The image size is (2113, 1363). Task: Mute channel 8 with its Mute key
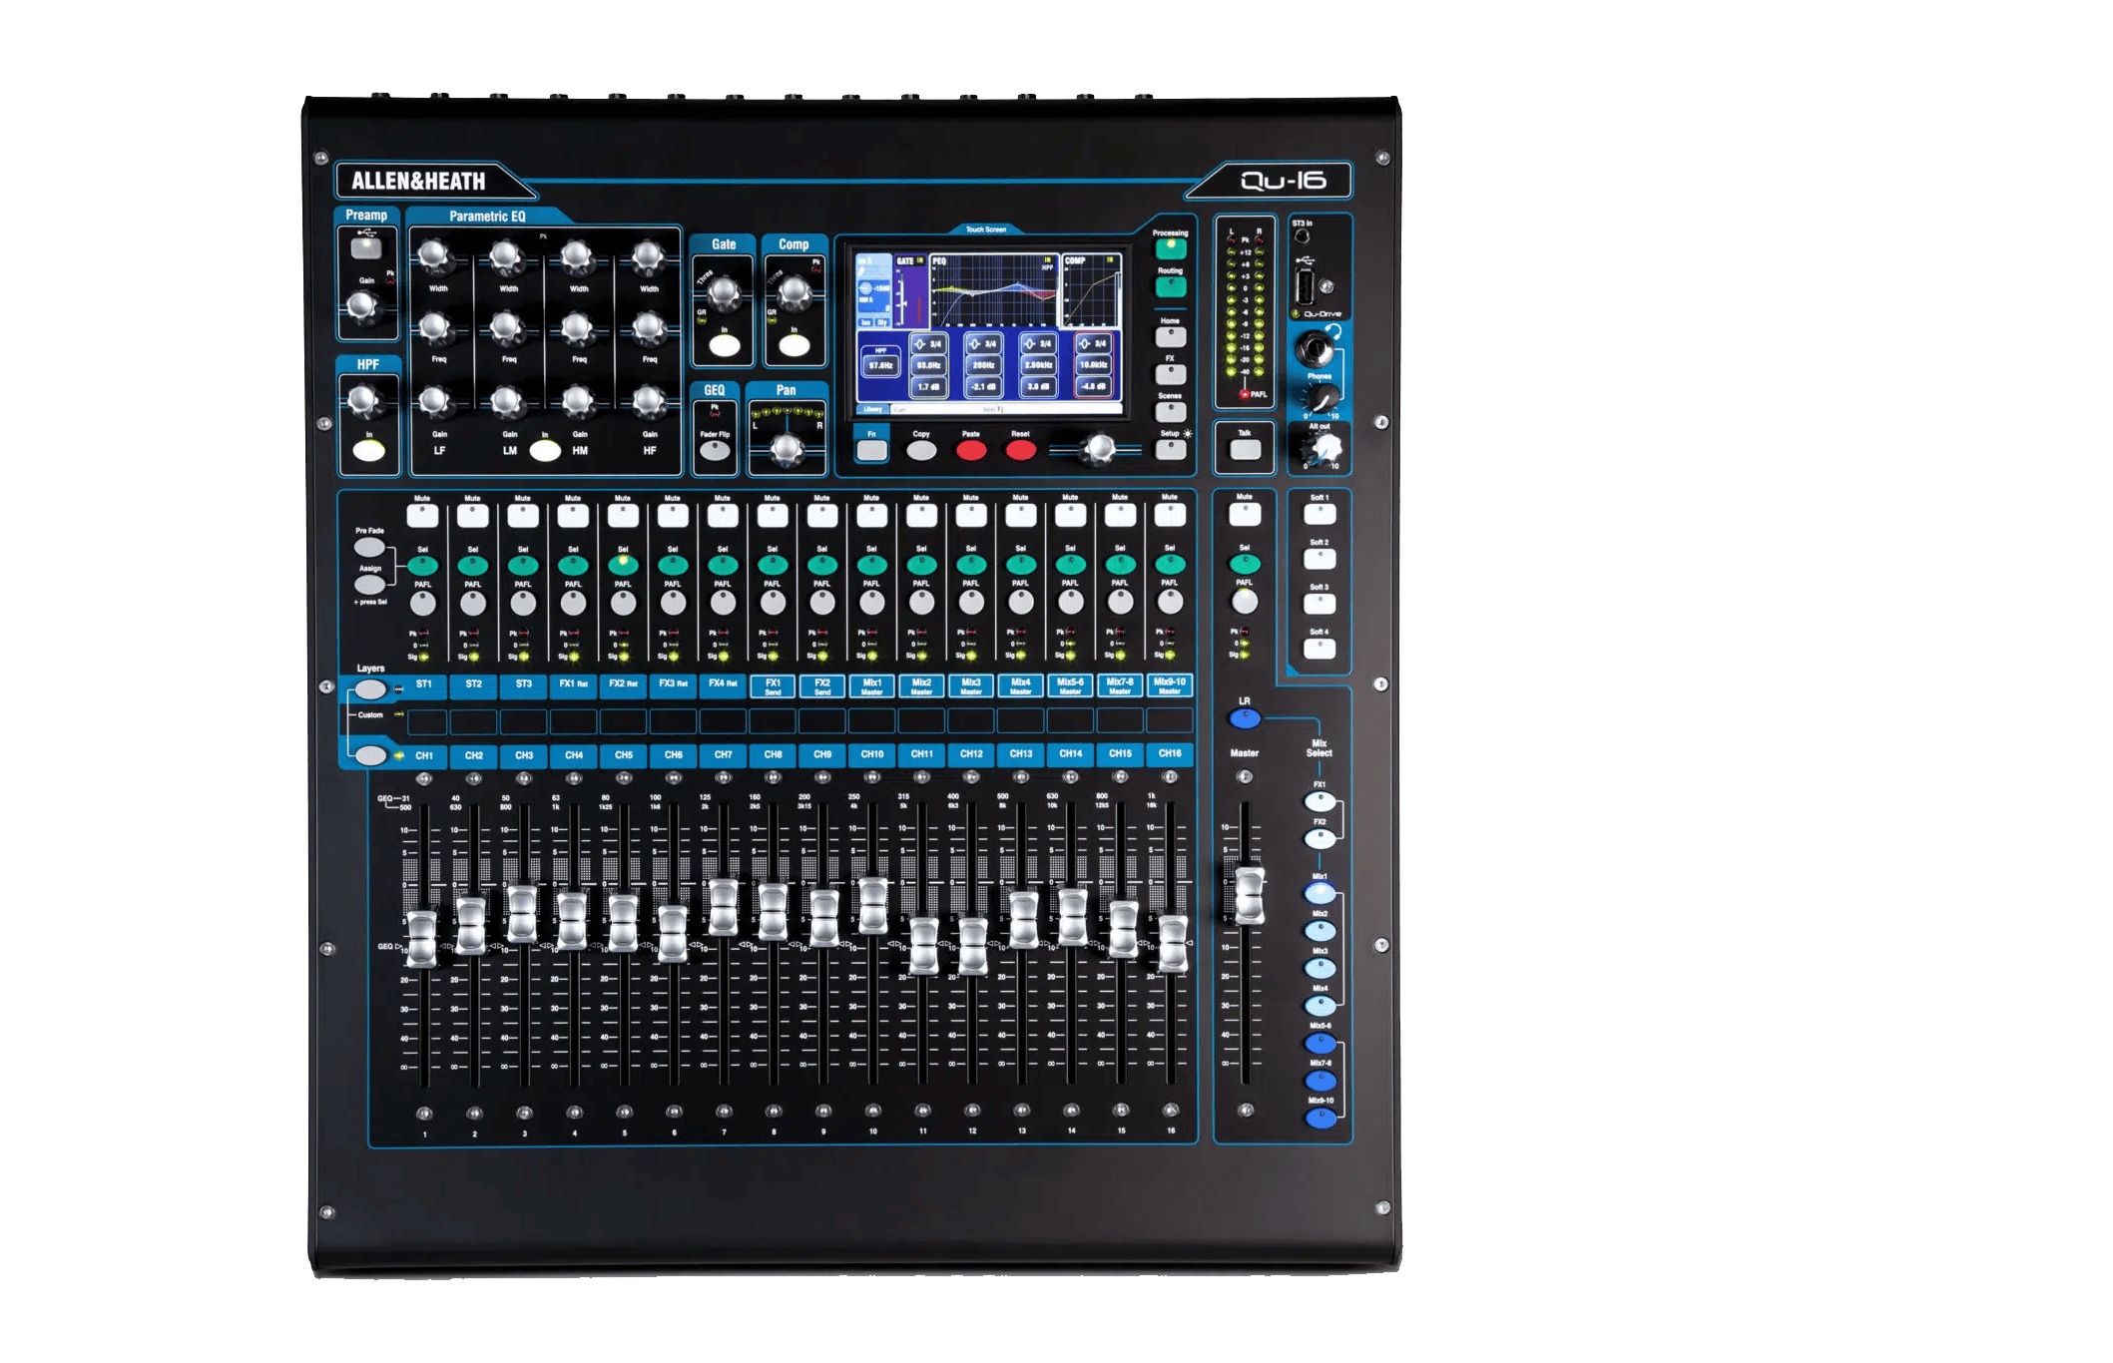coord(772,515)
